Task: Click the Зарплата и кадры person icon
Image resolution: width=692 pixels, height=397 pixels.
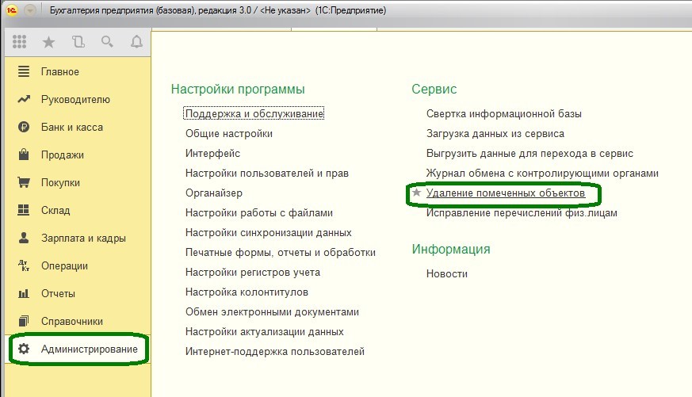Action: point(24,238)
